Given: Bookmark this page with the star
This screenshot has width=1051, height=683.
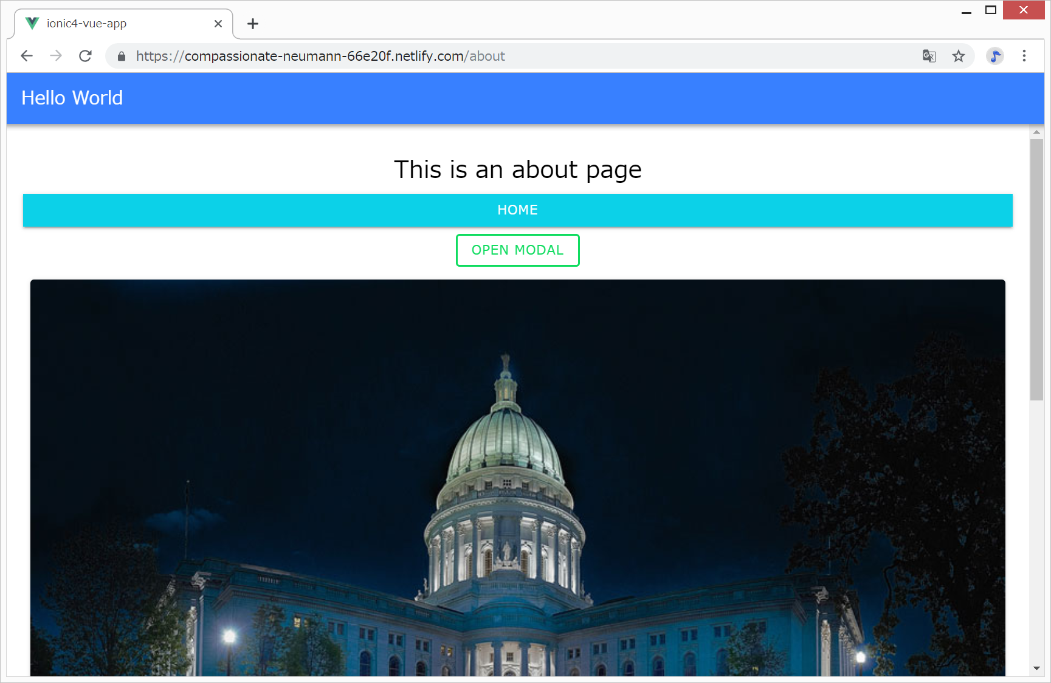Looking at the screenshot, I should pos(959,56).
